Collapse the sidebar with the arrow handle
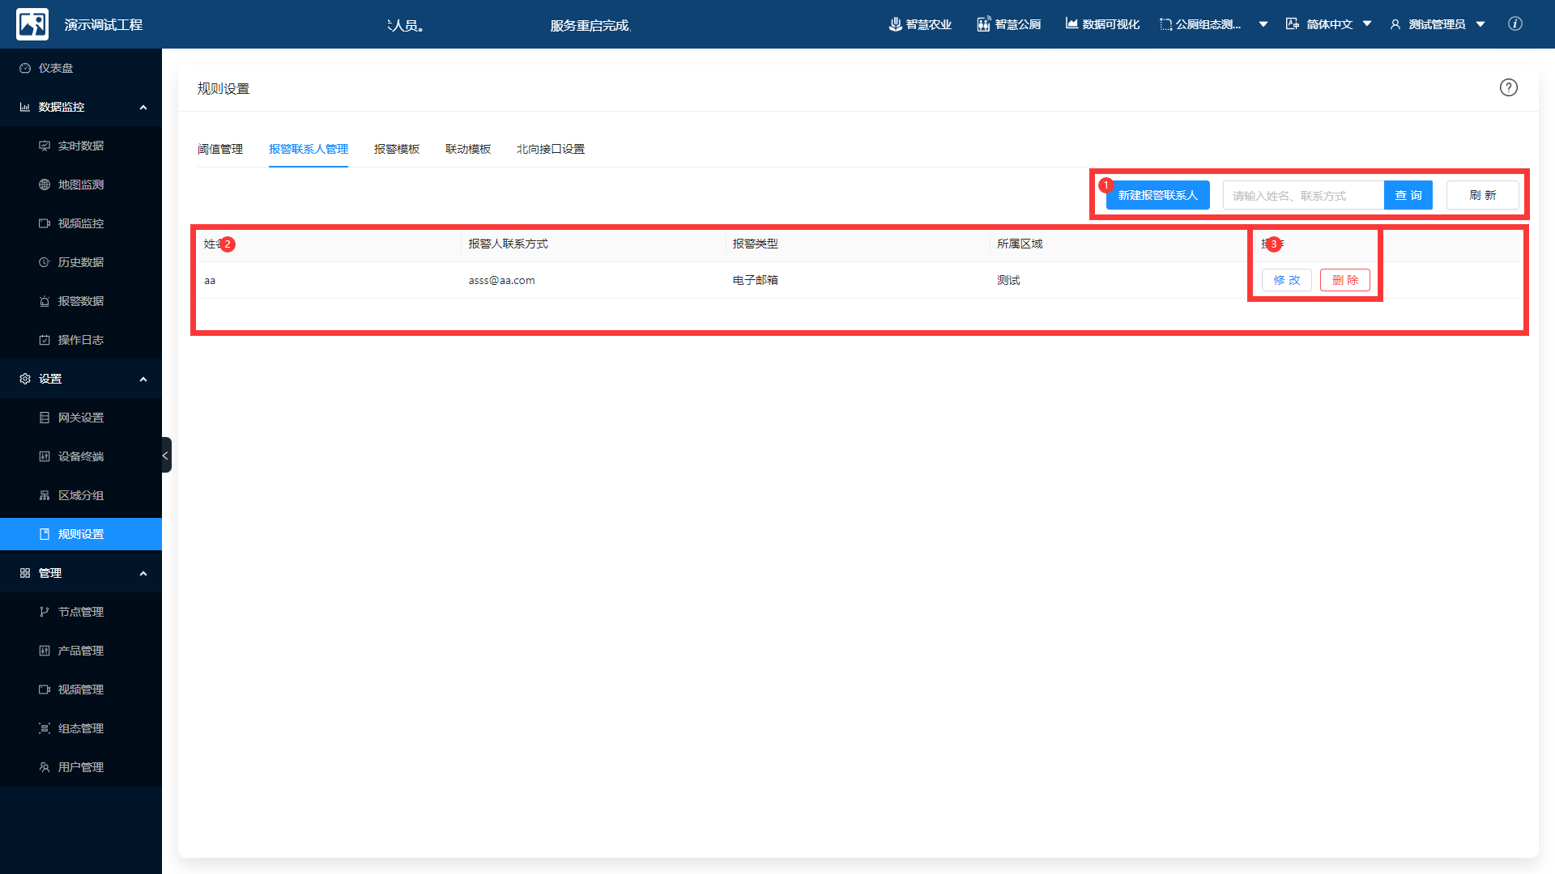 [x=166, y=455]
